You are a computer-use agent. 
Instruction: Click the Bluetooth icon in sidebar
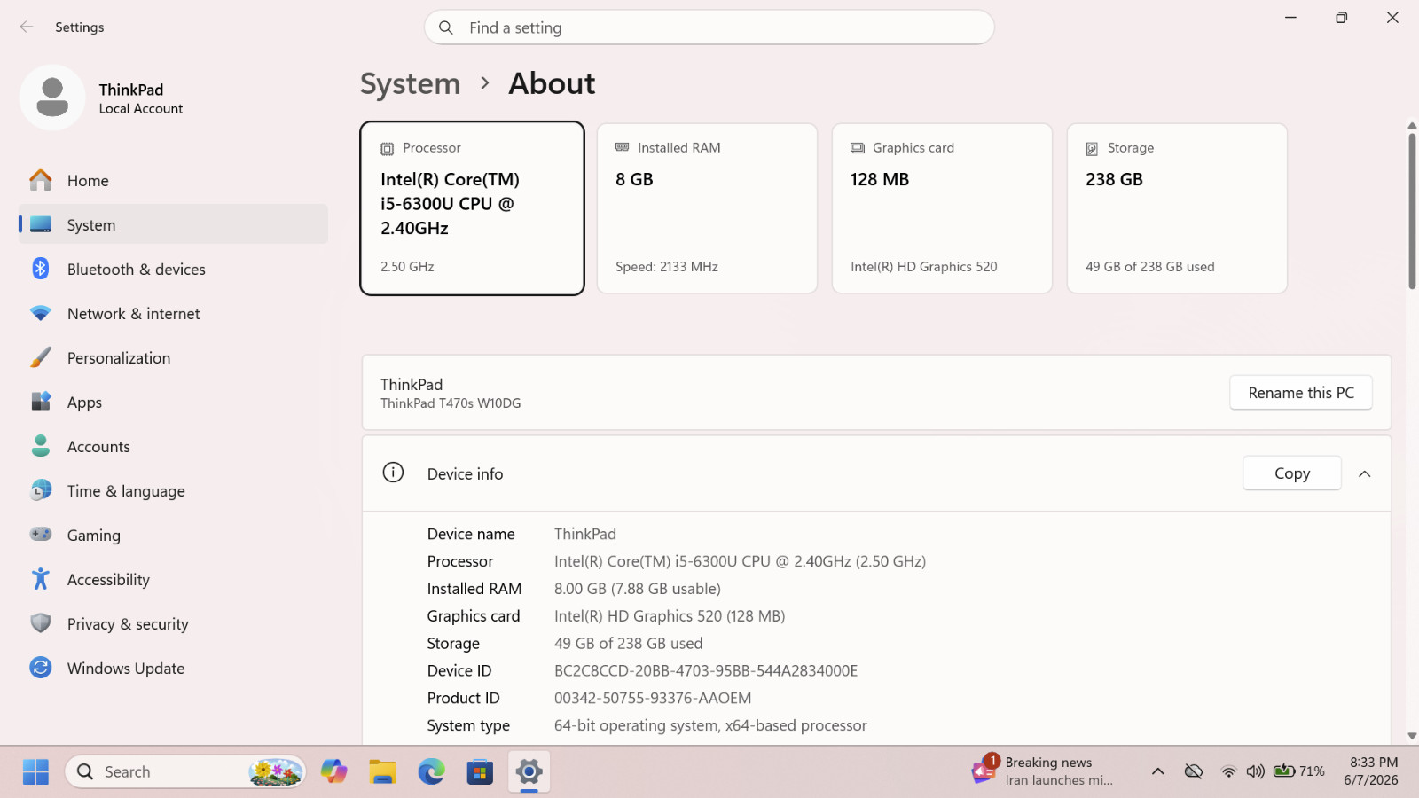click(x=41, y=269)
